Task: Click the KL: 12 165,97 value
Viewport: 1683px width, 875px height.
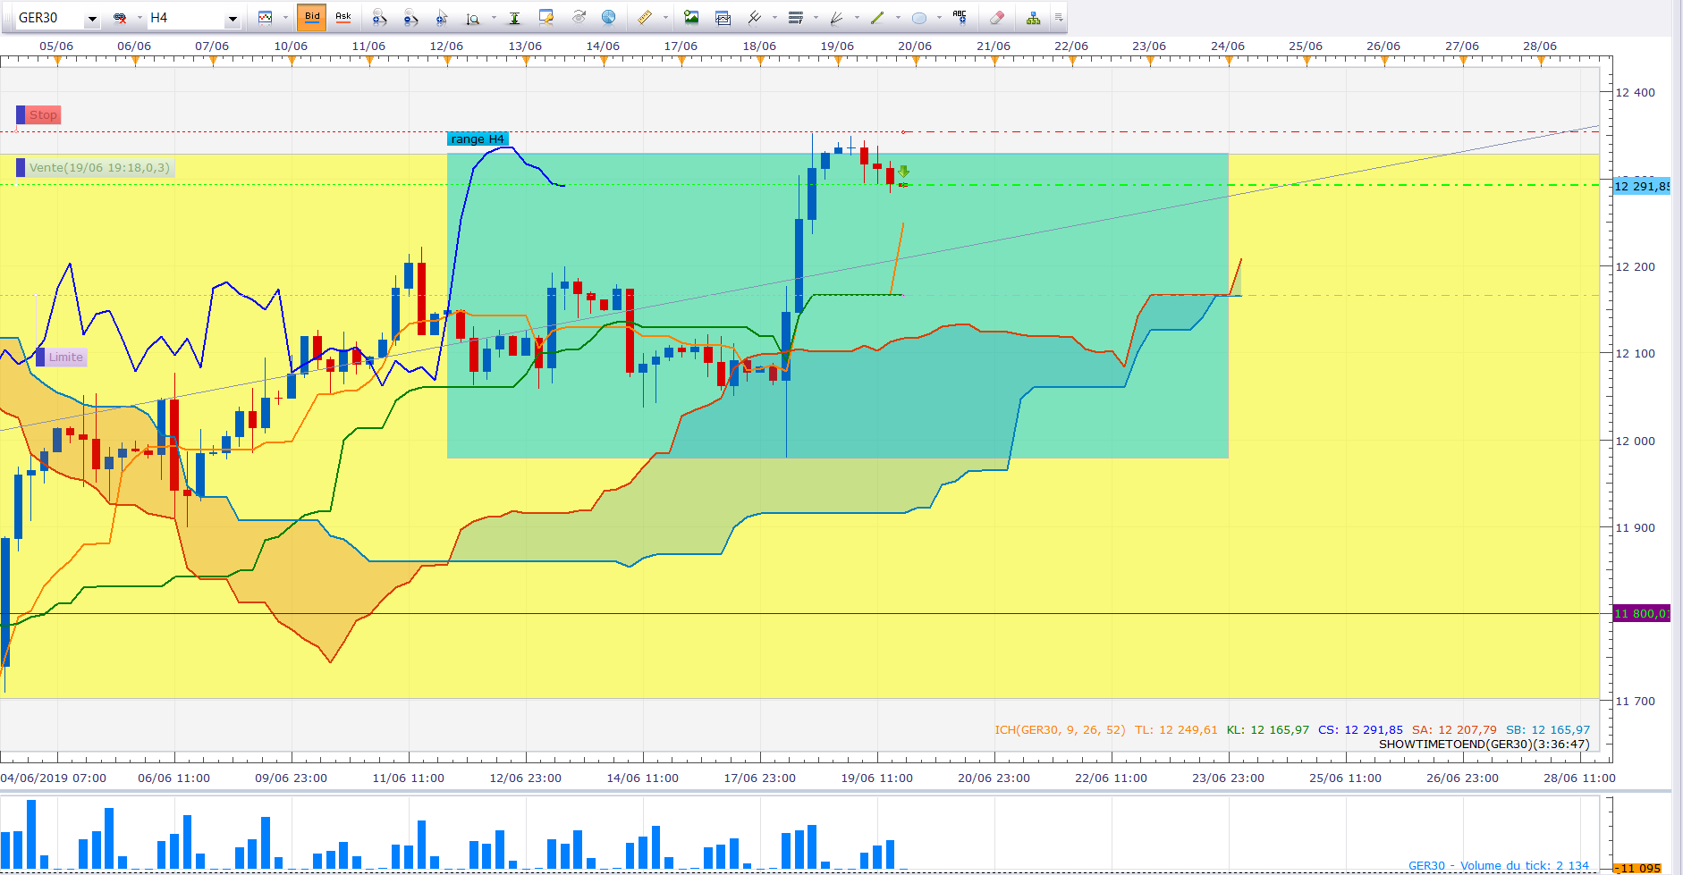Action: click(1268, 730)
